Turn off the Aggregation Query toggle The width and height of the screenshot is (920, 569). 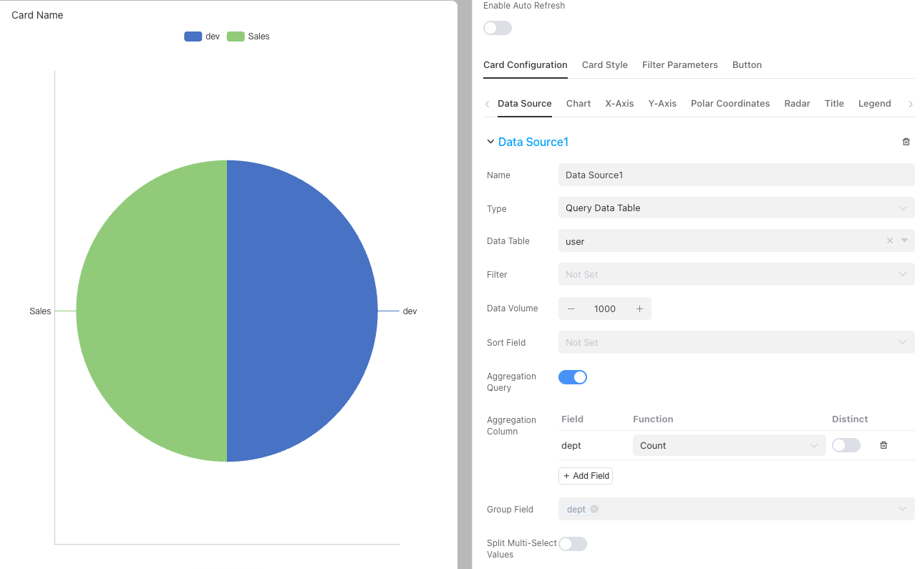[572, 377]
